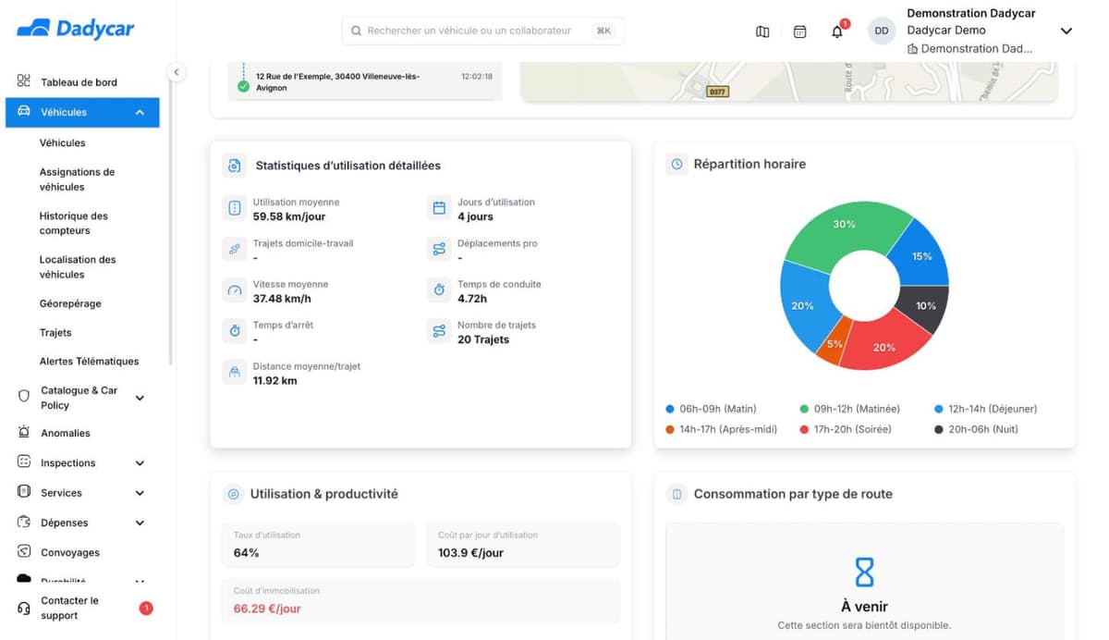Click the Temps de conduite stopwatch icon
1109x640 pixels.
[x=439, y=290]
